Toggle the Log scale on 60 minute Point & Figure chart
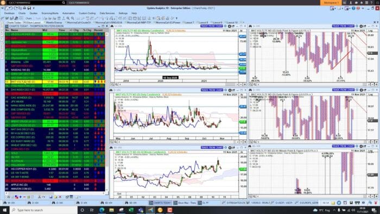Image resolution: width=380 pixels, height=214 pixels. pyautogui.click(x=370, y=151)
